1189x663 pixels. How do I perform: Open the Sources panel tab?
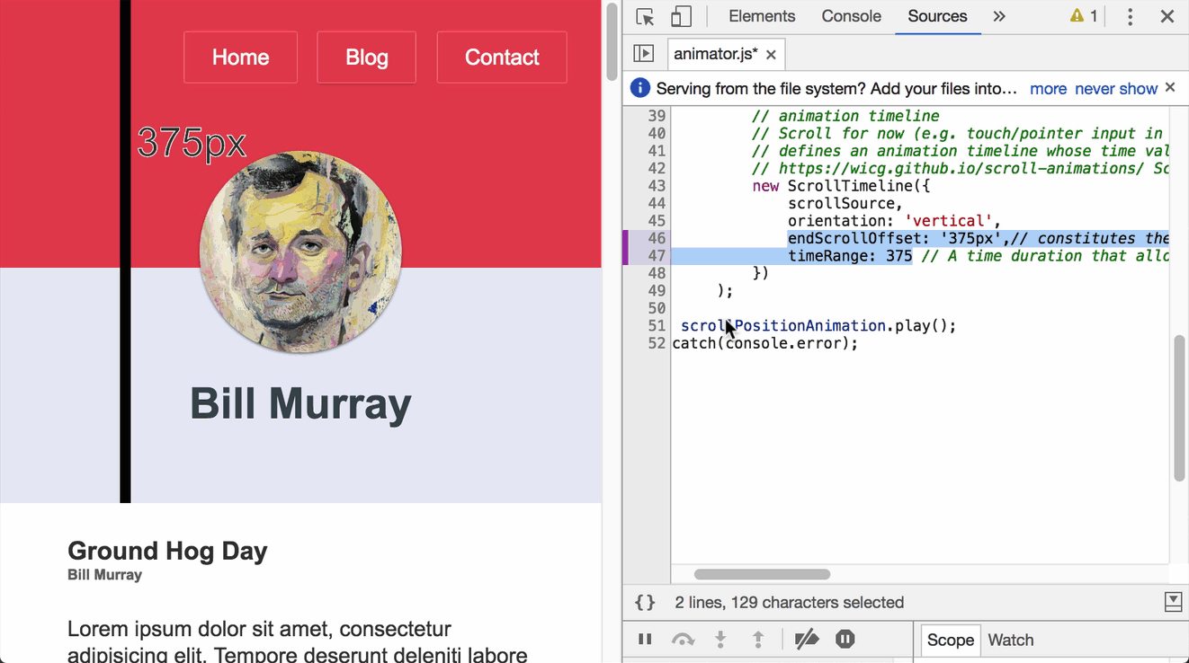937,16
